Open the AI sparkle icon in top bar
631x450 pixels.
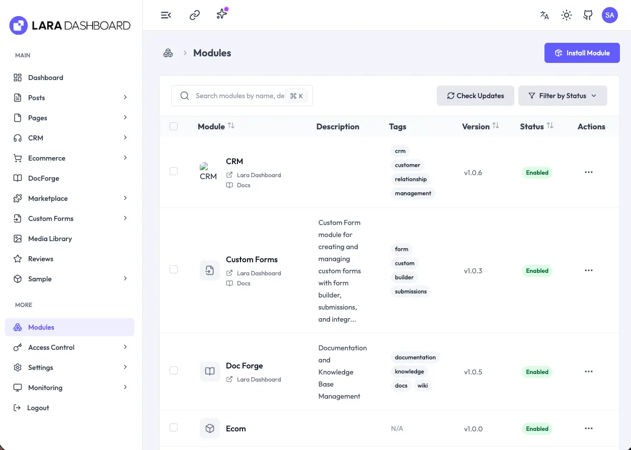(222, 14)
